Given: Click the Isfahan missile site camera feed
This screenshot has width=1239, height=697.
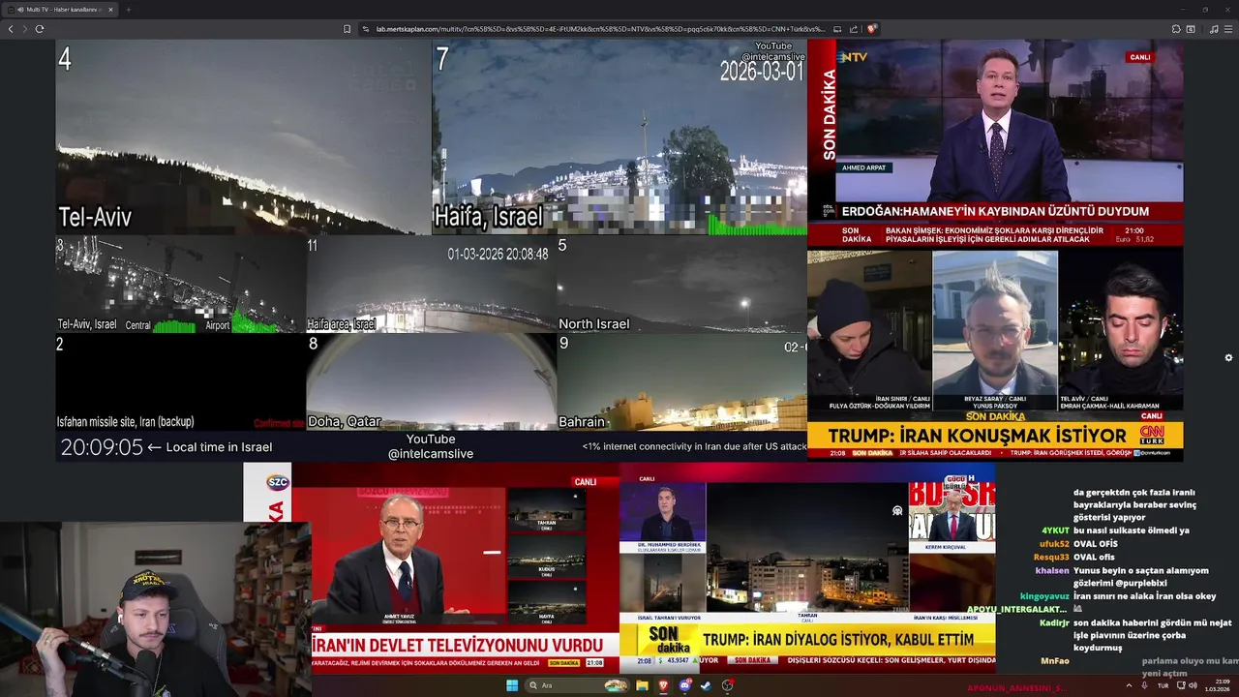Looking at the screenshot, I should coord(181,381).
